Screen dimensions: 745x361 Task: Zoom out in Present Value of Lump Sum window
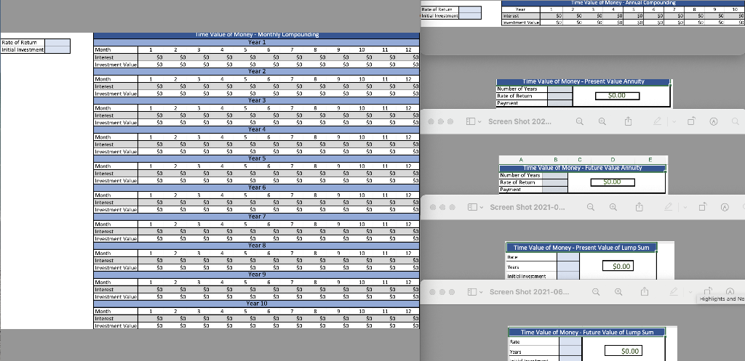[x=591, y=207]
